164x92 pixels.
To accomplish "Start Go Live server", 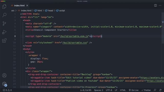I will click(134, 90).
